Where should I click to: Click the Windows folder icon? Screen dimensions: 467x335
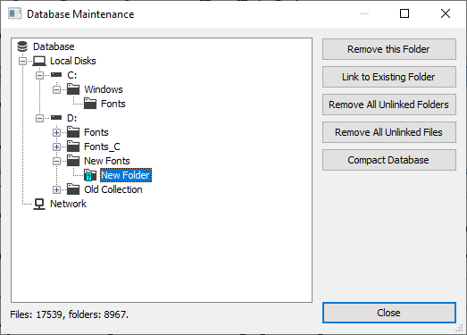click(x=73, y=89)
